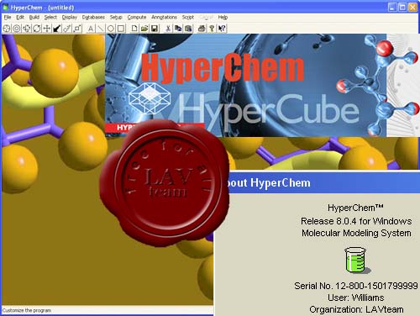This screenshot has width=420, height=316.
Task: Click the Print toolbar icon
Action: [202, 29]
